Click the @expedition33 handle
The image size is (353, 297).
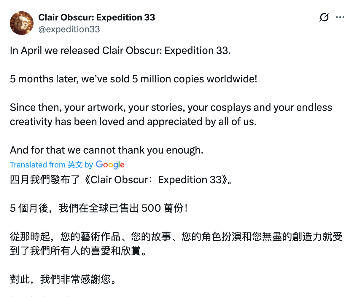coord(69,29)
